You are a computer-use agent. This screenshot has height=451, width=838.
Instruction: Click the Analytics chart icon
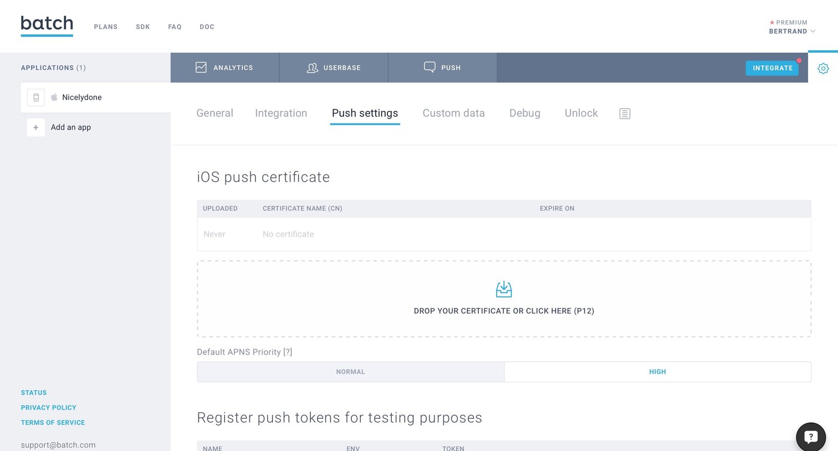[x=201, y=68]
